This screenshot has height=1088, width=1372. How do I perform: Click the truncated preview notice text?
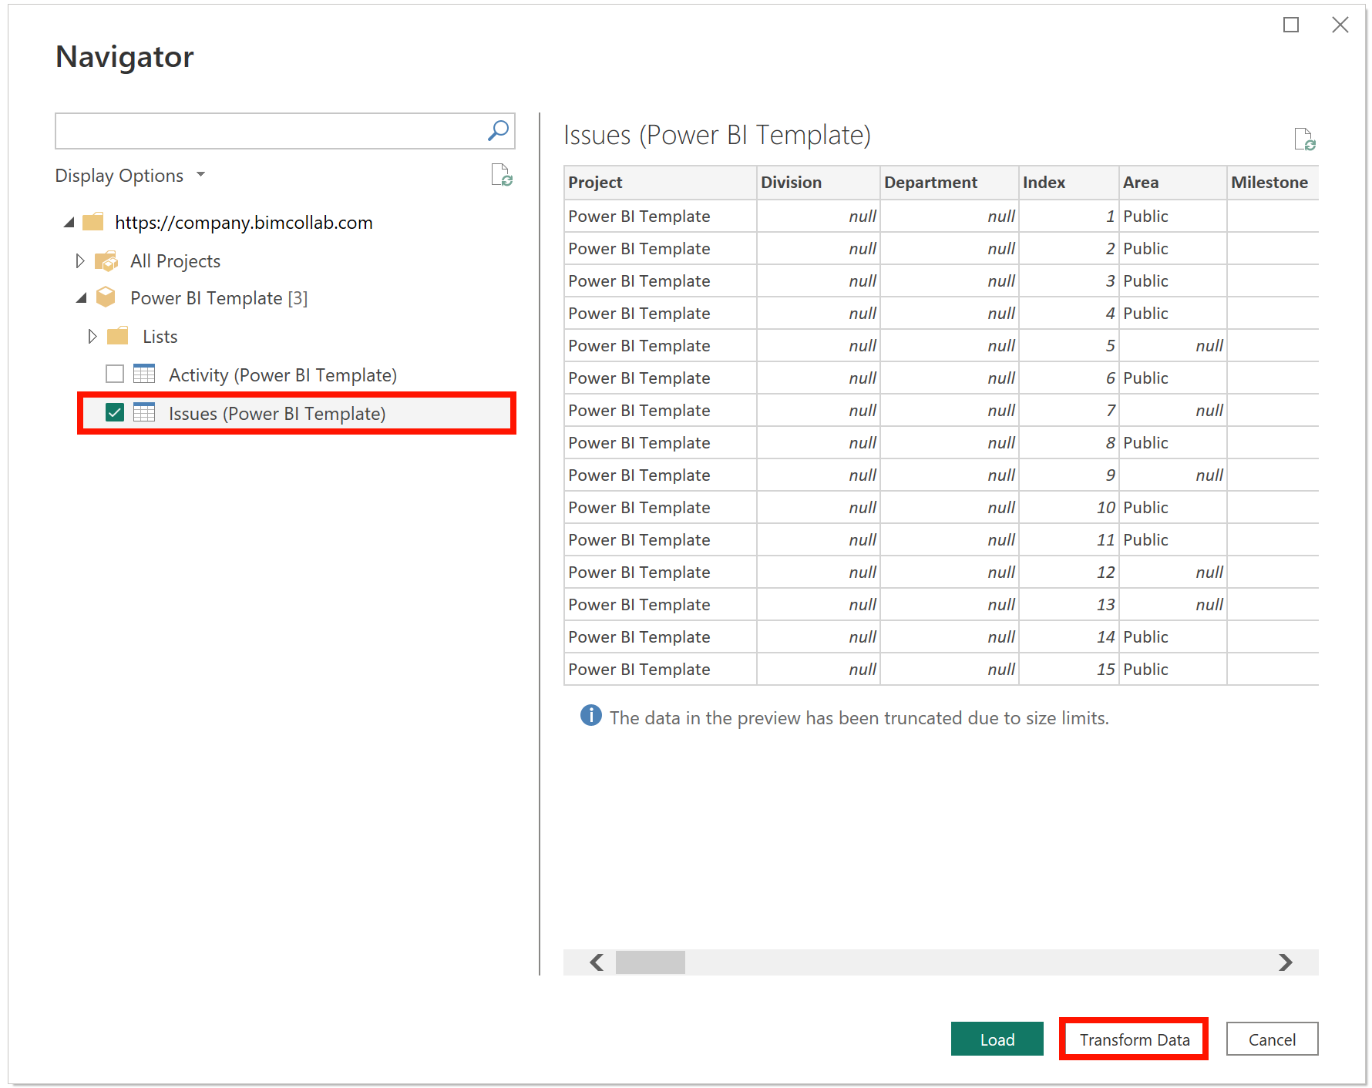pyautogui.click(x=859, y=718)
